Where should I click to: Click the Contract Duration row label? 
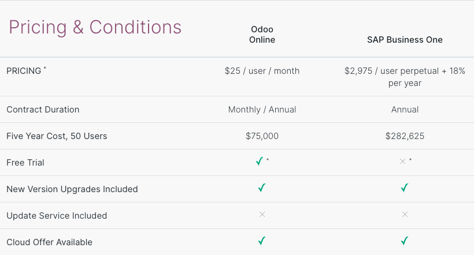43,110
